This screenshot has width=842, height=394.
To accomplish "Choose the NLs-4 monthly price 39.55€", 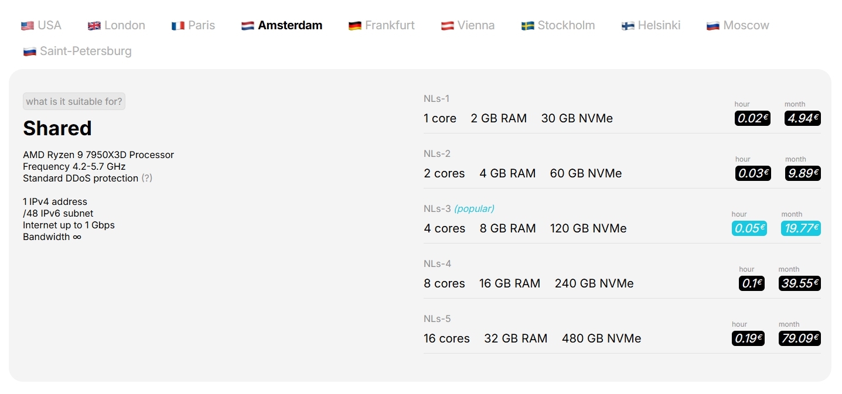I will [799, 283].
